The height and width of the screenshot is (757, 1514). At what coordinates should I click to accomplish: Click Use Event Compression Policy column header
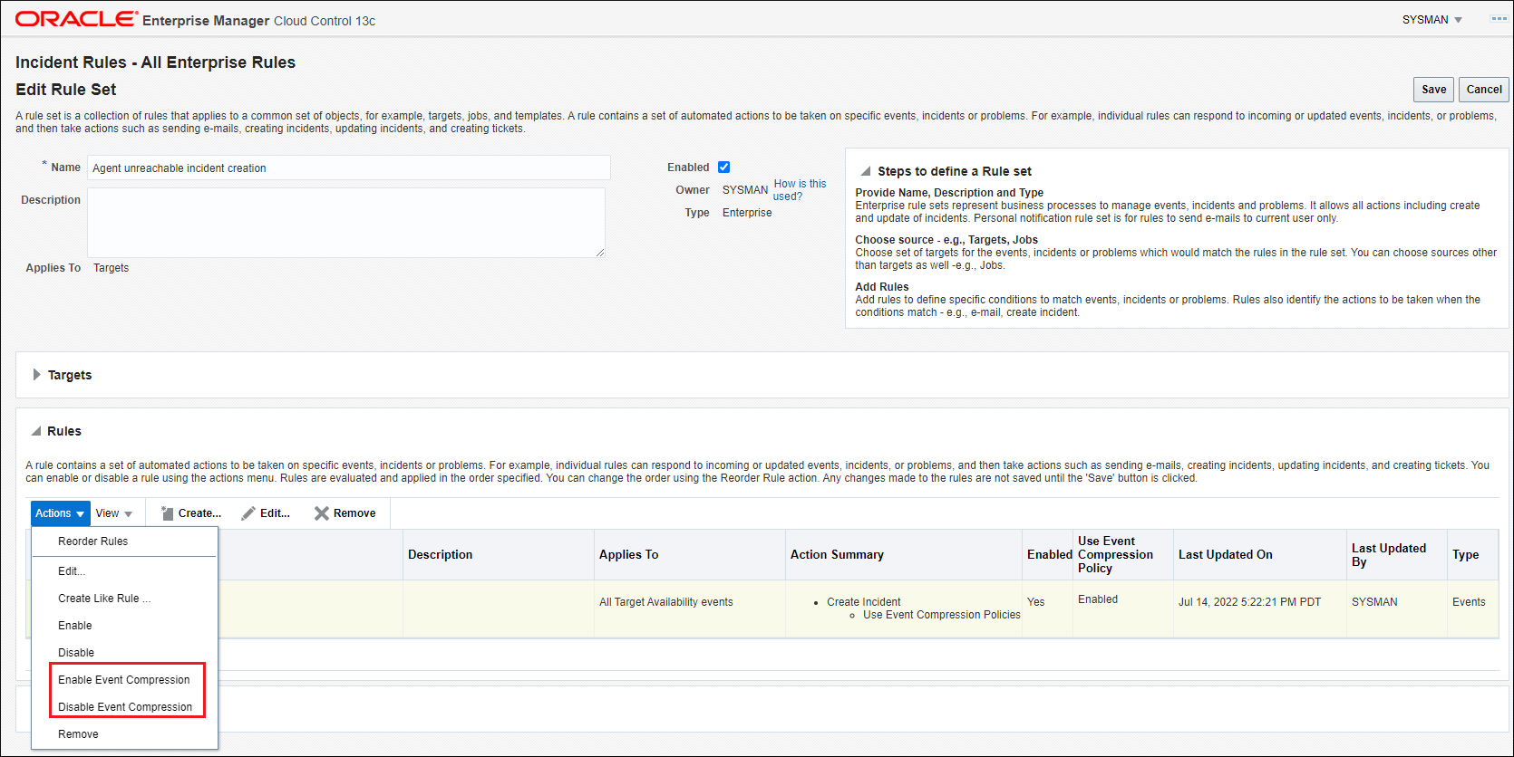coord(1124,555)
